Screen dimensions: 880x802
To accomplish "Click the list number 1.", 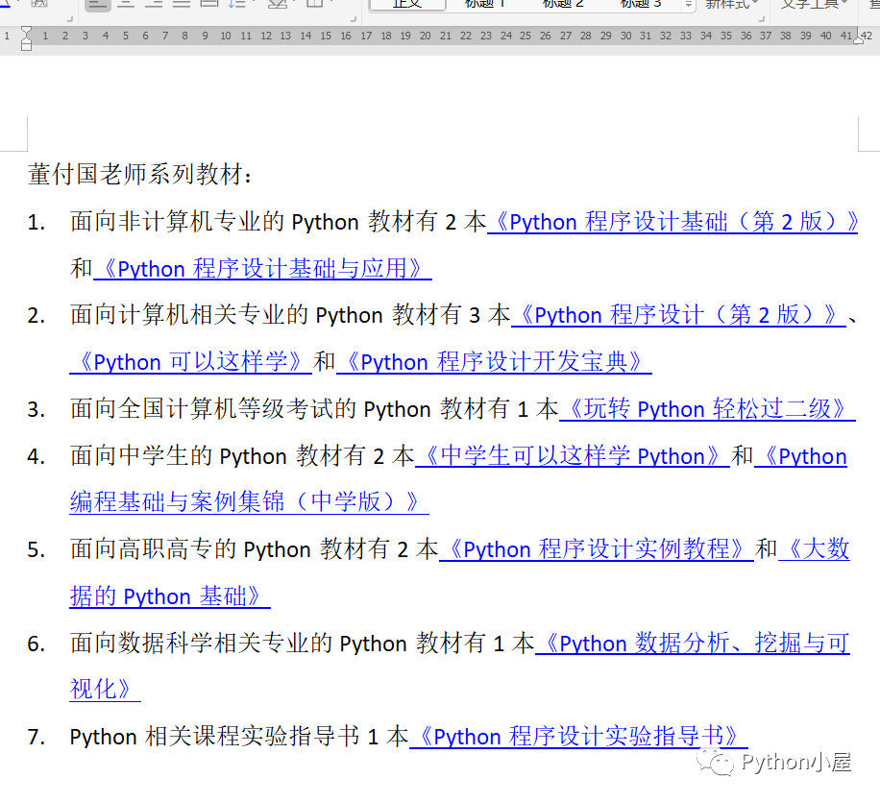I will pos(36,223).
